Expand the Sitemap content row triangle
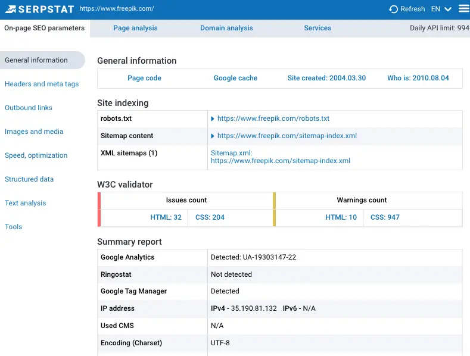Image resolution: width=470 pixels, height=356 pixels. pyautogui.click(x=213, y=136)
